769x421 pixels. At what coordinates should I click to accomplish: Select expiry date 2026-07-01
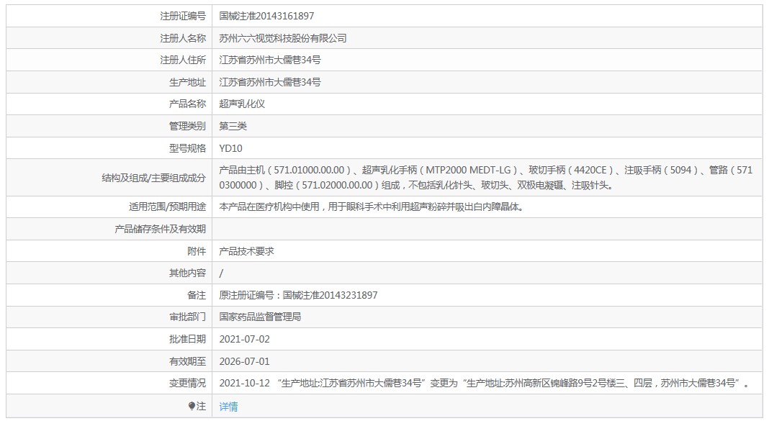pos(244,361)
